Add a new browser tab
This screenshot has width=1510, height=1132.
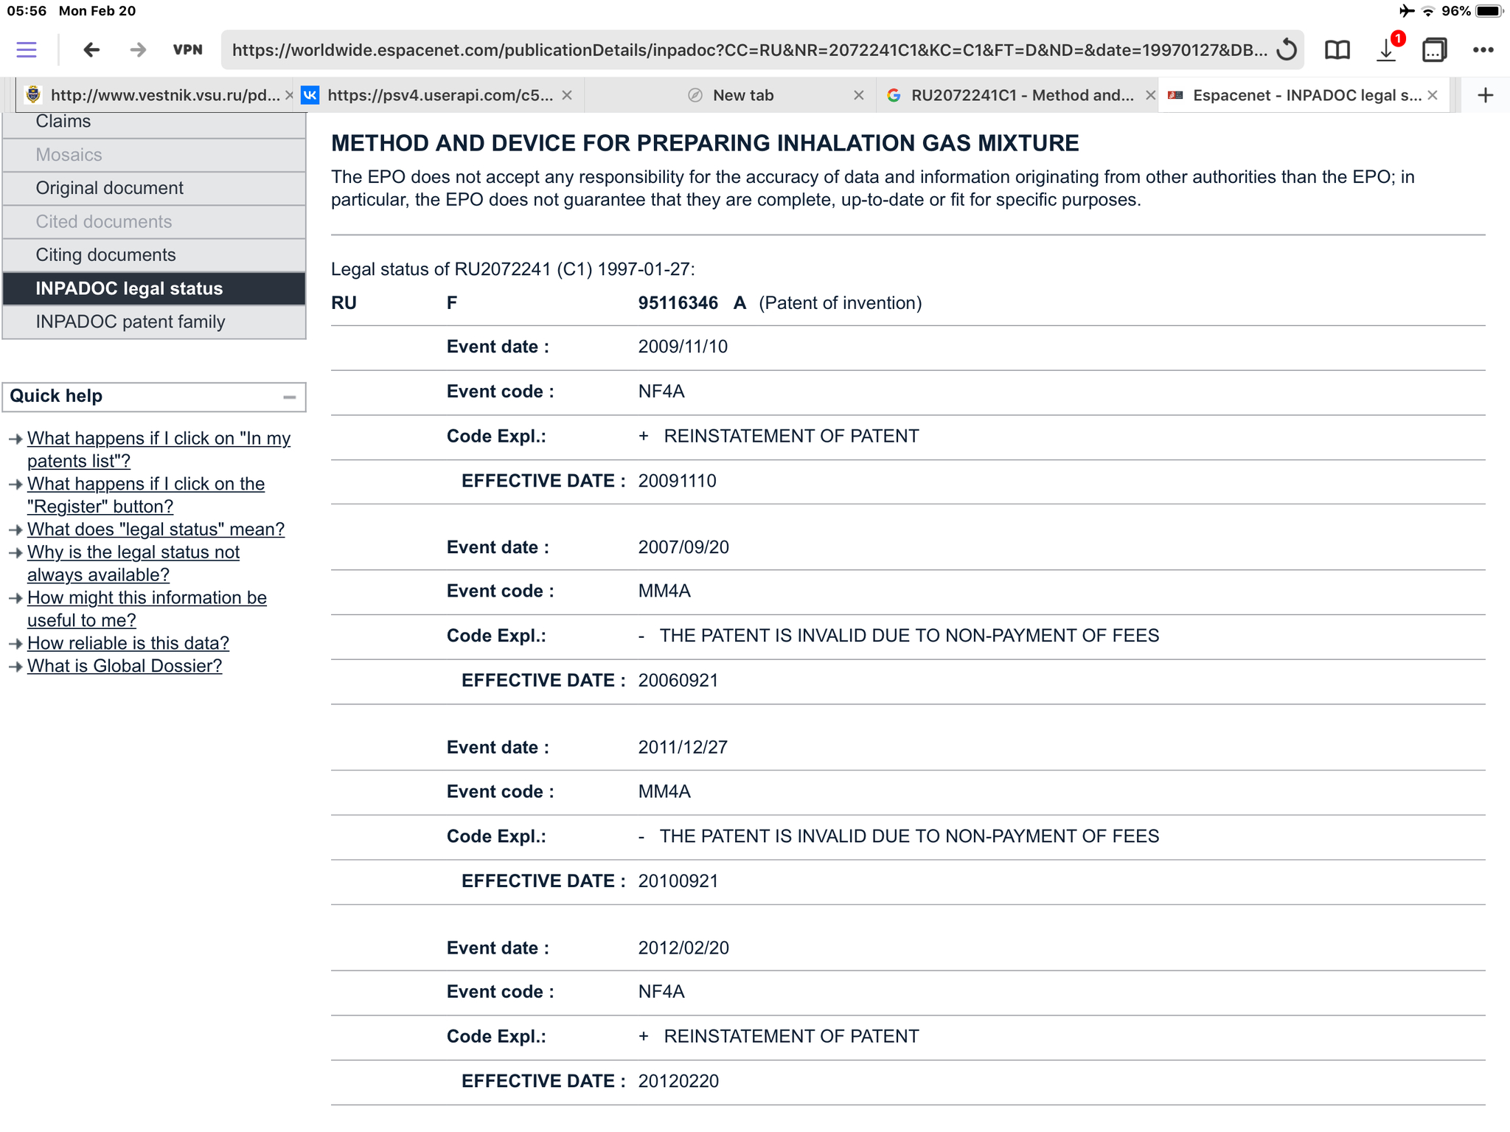tap(1486, 95)
